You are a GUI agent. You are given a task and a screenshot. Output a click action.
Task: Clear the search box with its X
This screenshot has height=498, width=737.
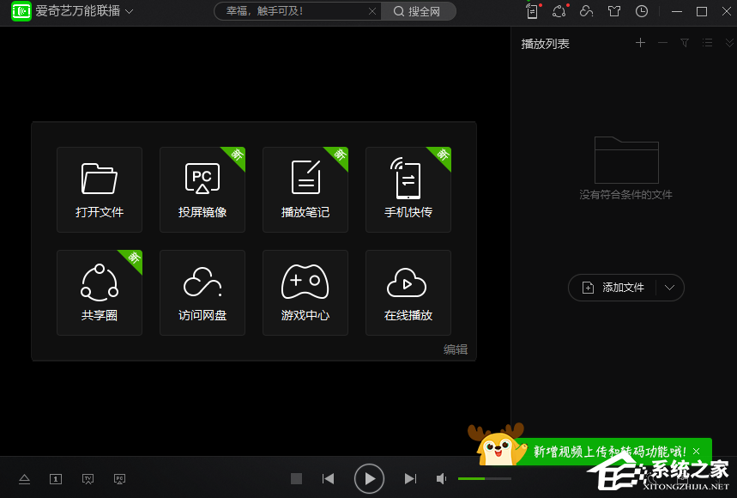[372, 11]
